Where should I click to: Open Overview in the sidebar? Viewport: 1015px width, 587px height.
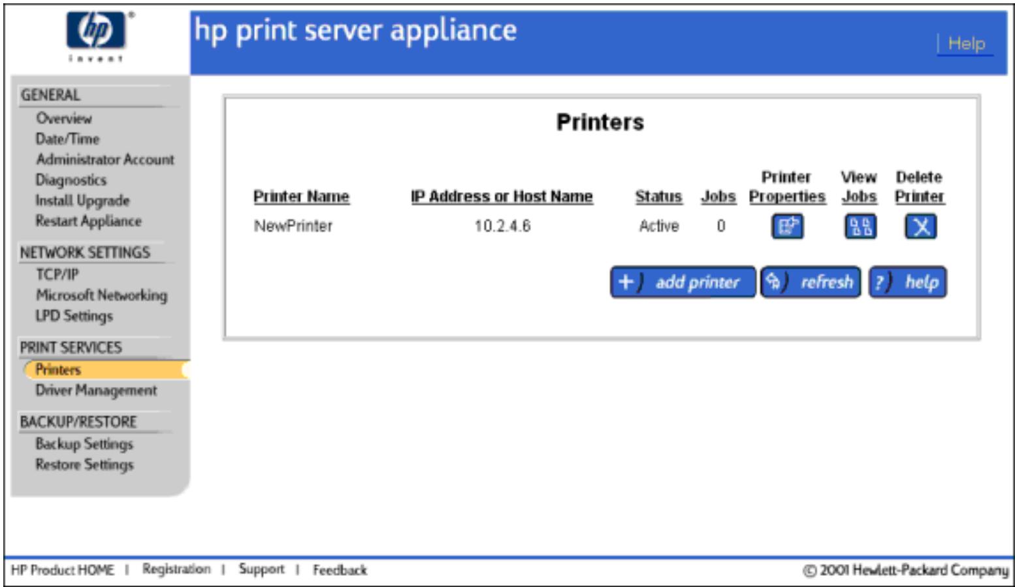[x=64, y=118]
